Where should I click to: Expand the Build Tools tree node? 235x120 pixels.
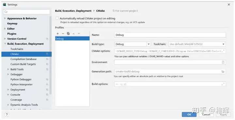point(8,69)
